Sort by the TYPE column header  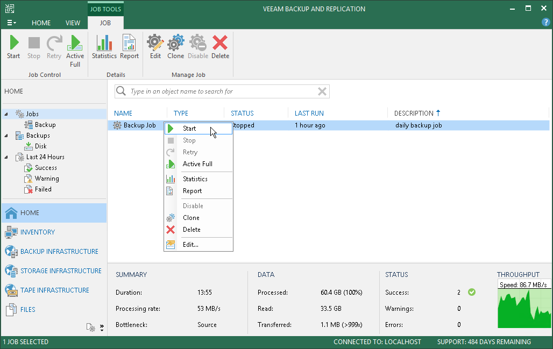tap(181, 113)
